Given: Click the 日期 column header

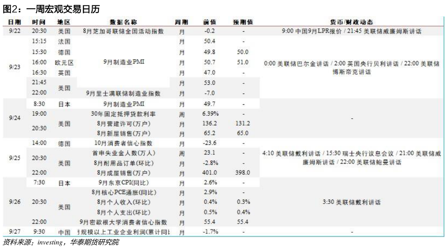Looking at the screenshot, I should point(12,22).
